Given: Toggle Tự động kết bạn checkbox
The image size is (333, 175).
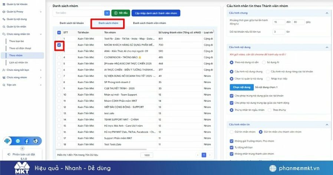Looking at the screenshot, I should pyautogui.click(x=231, y=148).
